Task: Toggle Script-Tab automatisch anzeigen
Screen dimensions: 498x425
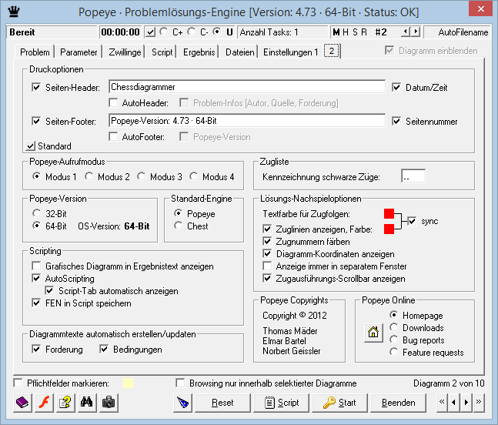Action: (49, 290)
